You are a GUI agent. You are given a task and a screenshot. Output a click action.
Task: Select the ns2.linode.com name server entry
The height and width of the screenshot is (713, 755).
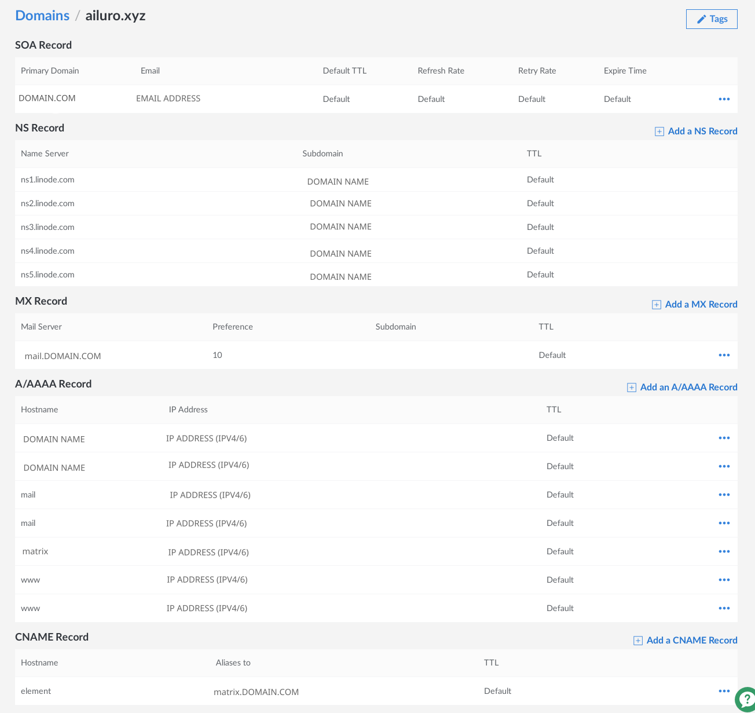pyautogui.click(x=47, y=203)
